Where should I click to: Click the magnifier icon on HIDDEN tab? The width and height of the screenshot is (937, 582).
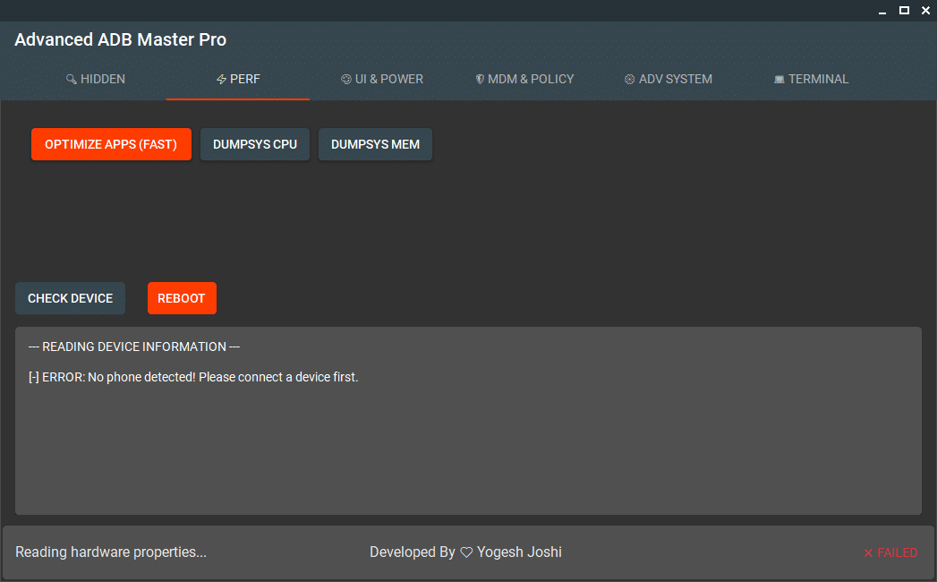[x=71, y=78]
